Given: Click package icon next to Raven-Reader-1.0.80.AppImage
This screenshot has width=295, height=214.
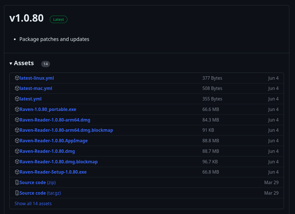Looking at the screenshot, I should tap(17, 141).
